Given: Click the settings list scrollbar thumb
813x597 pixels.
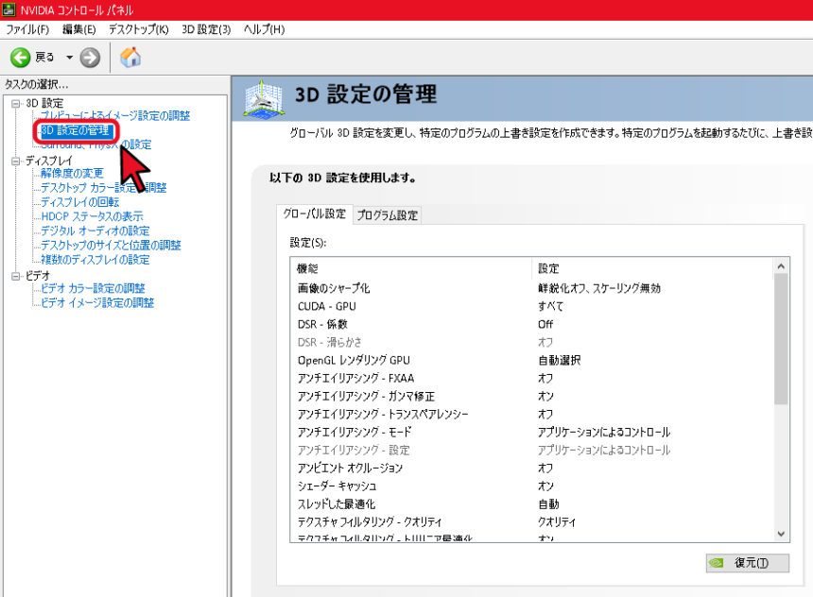Looking at the screenshot, I should coord(781,339).
